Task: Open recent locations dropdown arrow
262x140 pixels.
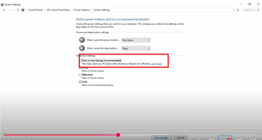Action: [x=14, y=10]
